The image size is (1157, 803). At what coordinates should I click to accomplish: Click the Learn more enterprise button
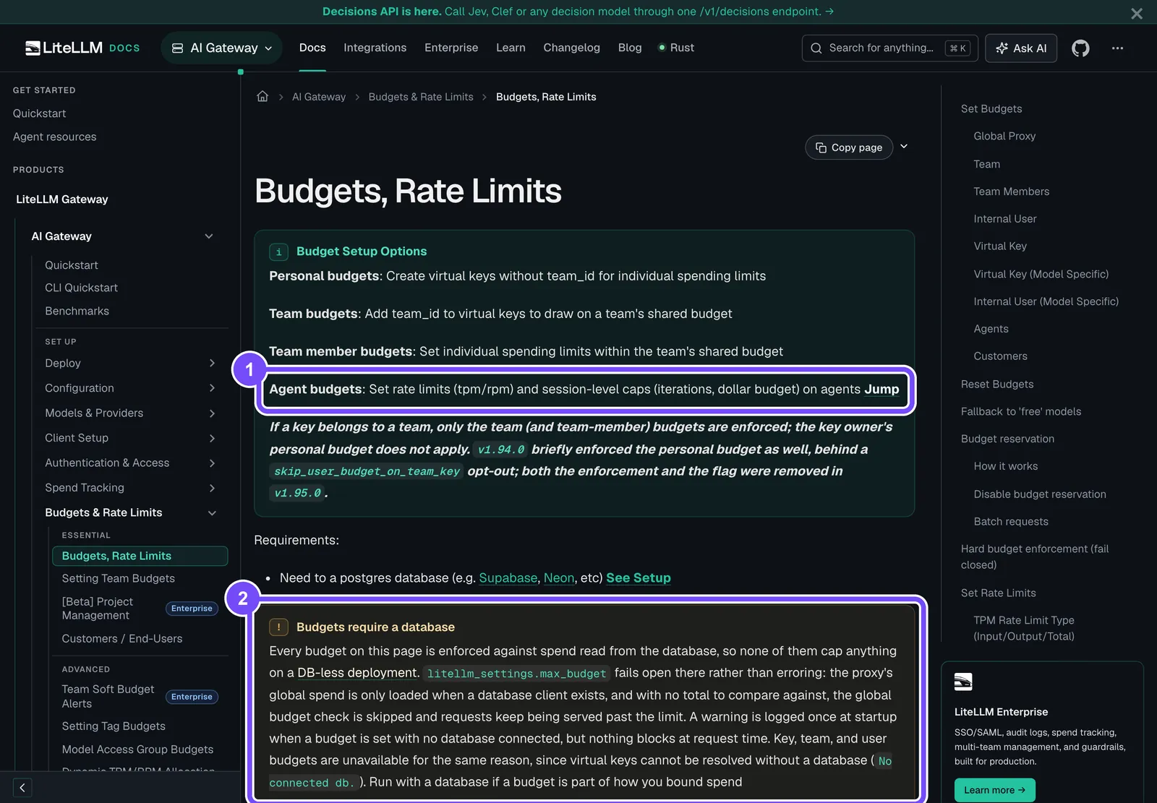994,790
